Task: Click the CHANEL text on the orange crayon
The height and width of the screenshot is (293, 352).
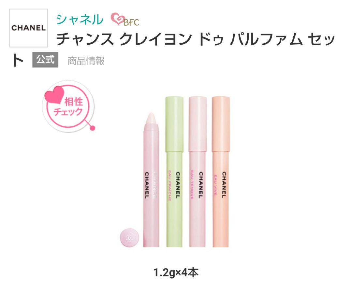Action: click(x=224, y=185)
